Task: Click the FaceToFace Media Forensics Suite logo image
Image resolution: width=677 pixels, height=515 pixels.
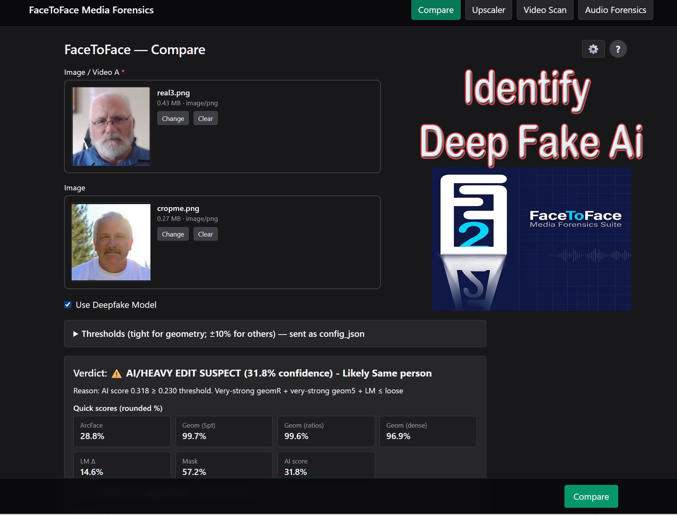Action: point(531,239)
